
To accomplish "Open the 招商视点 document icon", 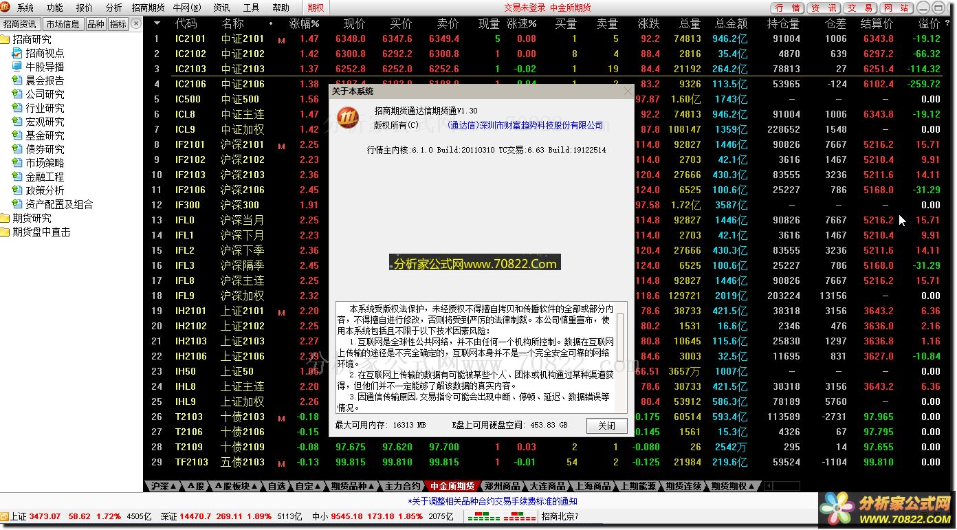I will pos(18,53).
